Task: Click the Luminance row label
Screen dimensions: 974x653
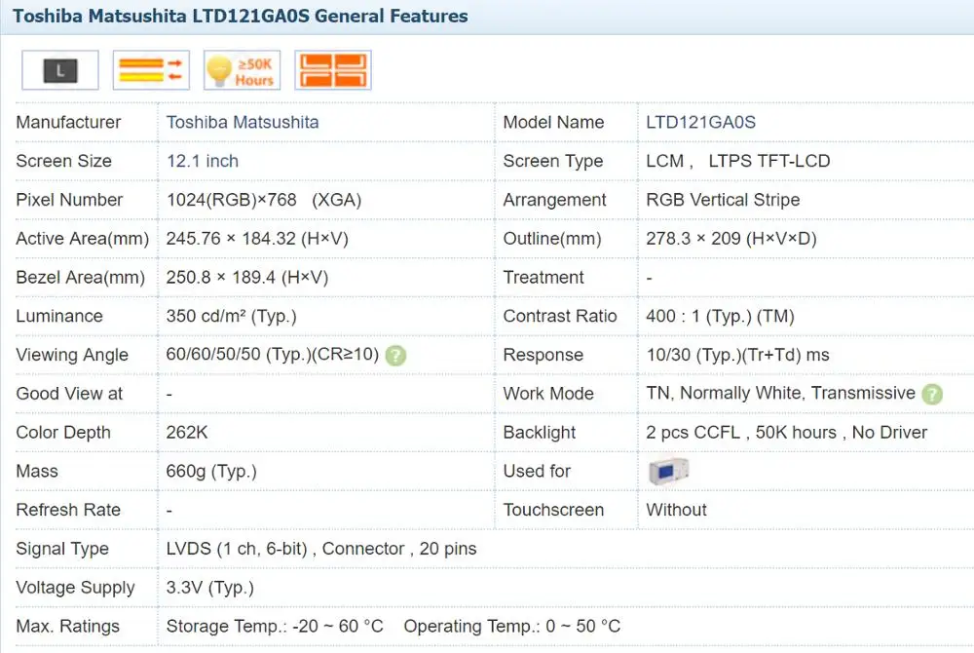Action: 59,316
